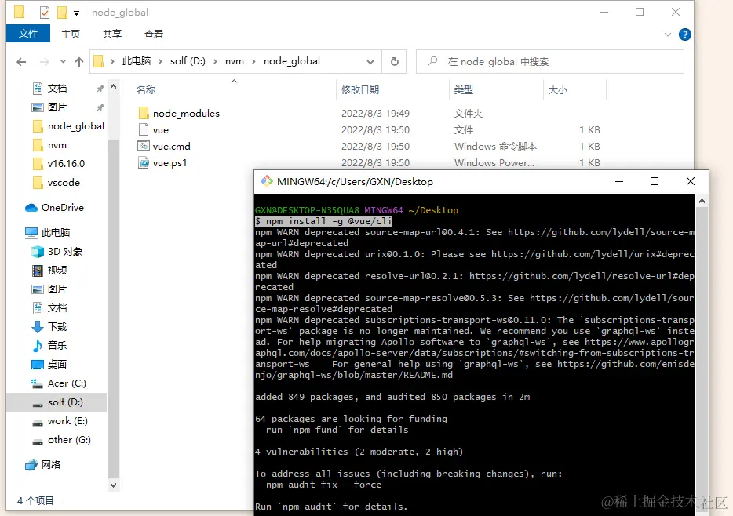Open 3D 对象 in navigation pane
The width and height of the screenshot is (733, 516).
pyautogui.click(x=65, y=252)
